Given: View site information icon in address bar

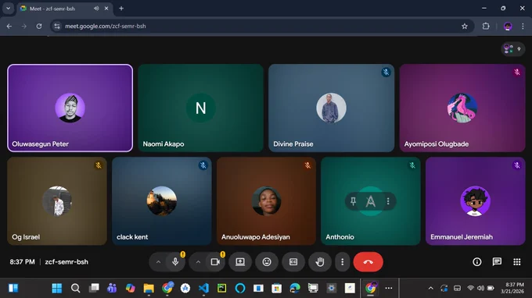Looking at the screenshot, I should pyautogui.click(x=57, y=26).
